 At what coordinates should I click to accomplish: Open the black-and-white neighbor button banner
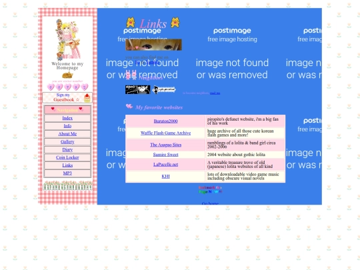coord(138,89)
